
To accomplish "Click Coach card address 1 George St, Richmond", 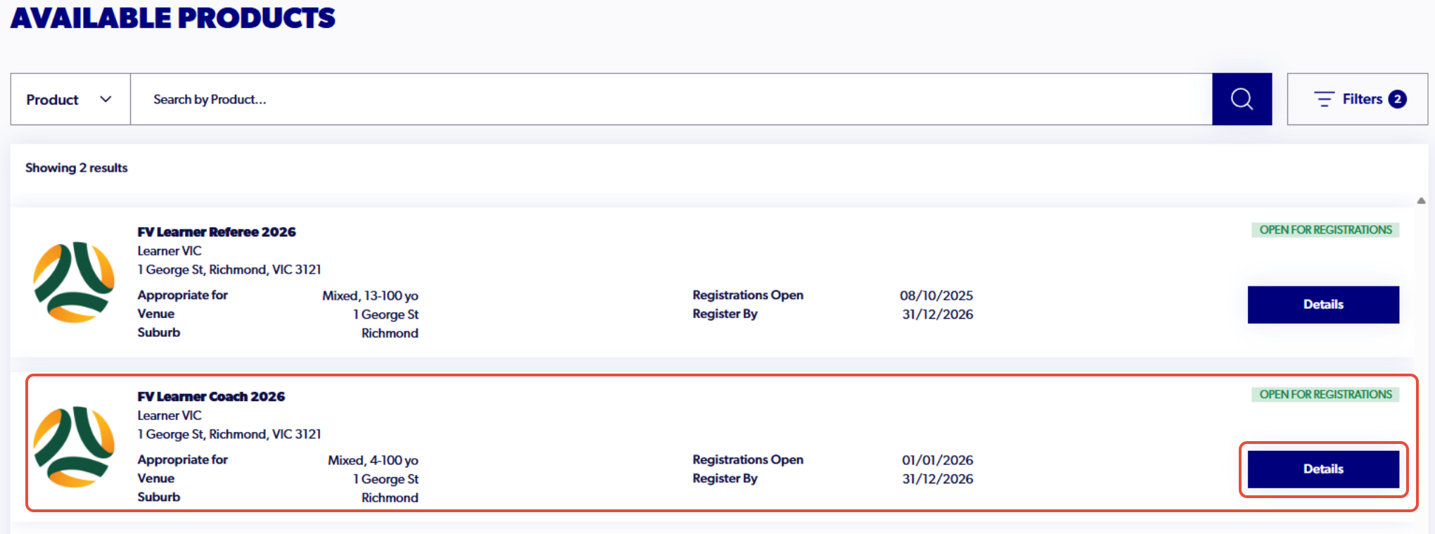I will click(229, 434).
